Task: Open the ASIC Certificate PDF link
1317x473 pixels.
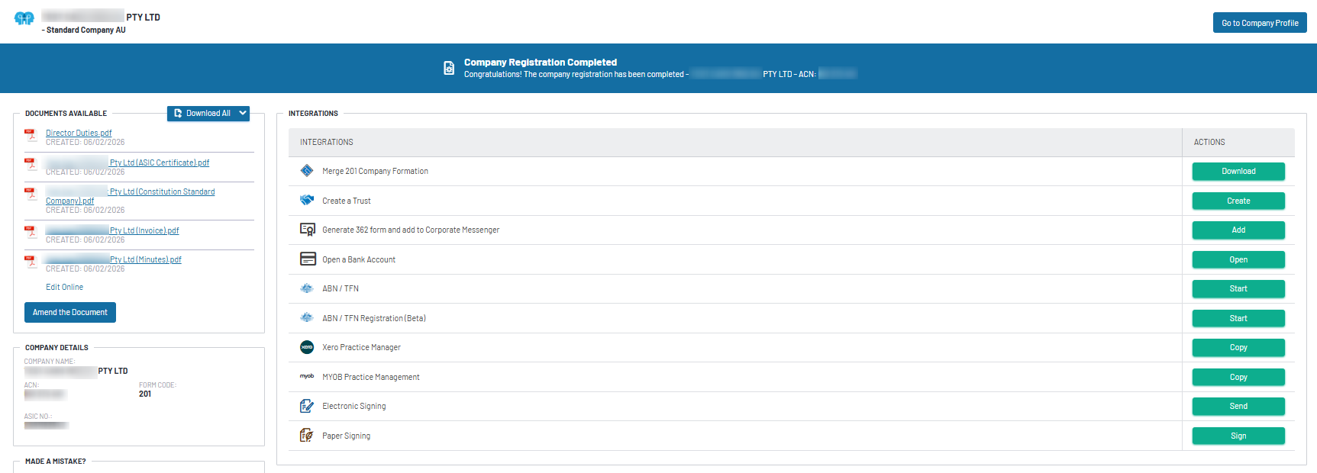Action: (159, 162)
